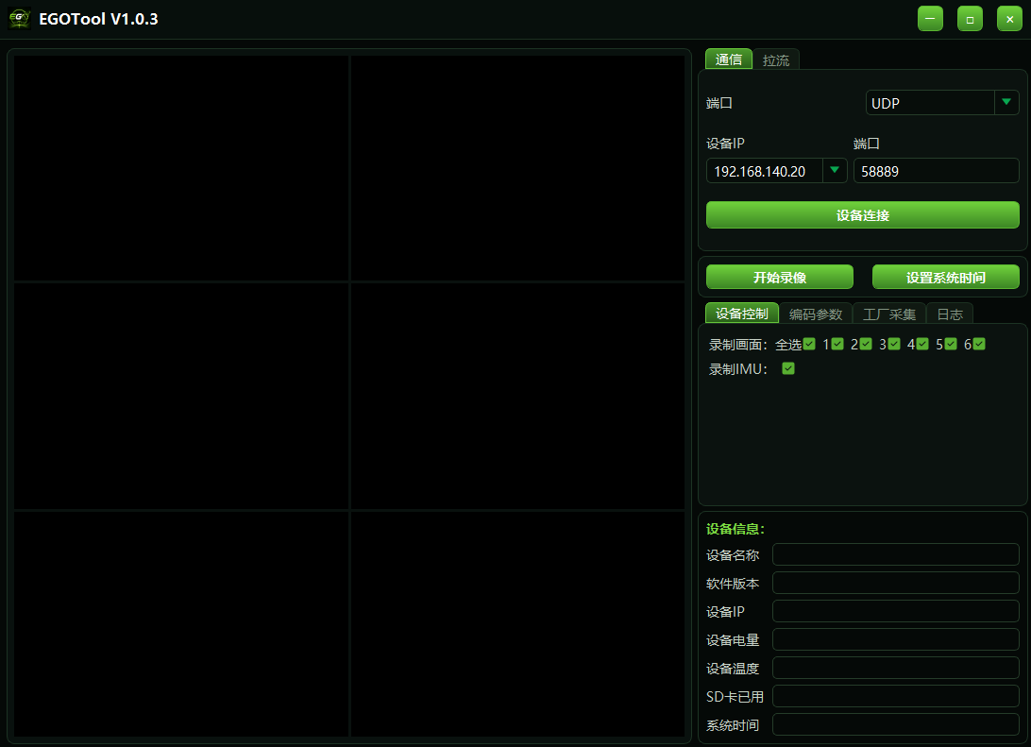Click the 设备温度 info field
This screenshot has width=1031, height=747.
(896, 668)
